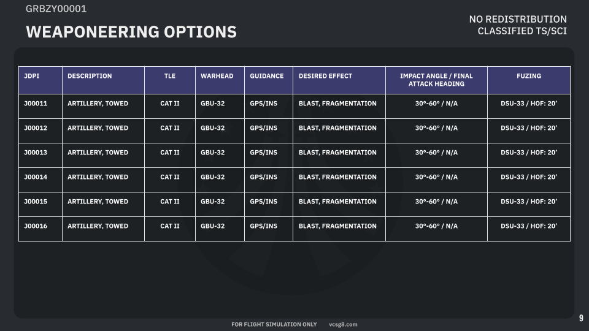Click the JDPI column header
Viewport: 589px width, 331px height.
31,76
